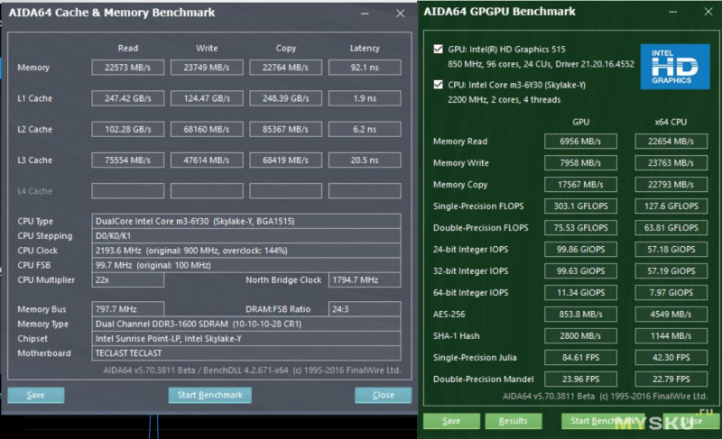Close Cache & Memory Benchmark via title X
This screenshot has height=439, width=722.
400,14
